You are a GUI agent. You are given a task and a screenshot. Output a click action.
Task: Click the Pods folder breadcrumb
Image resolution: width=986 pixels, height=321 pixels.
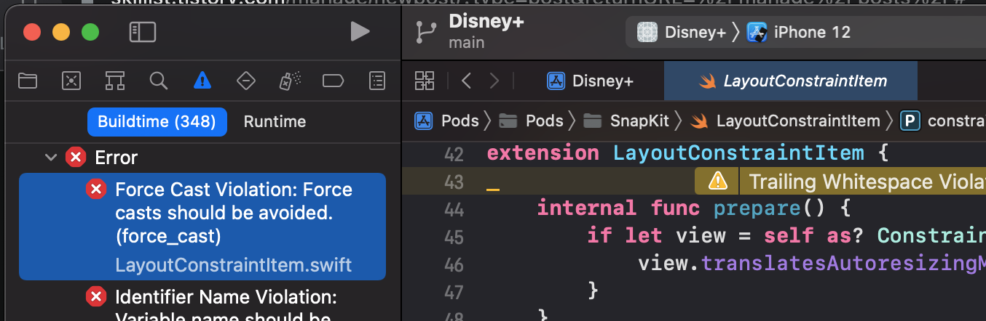pos(532,121)
